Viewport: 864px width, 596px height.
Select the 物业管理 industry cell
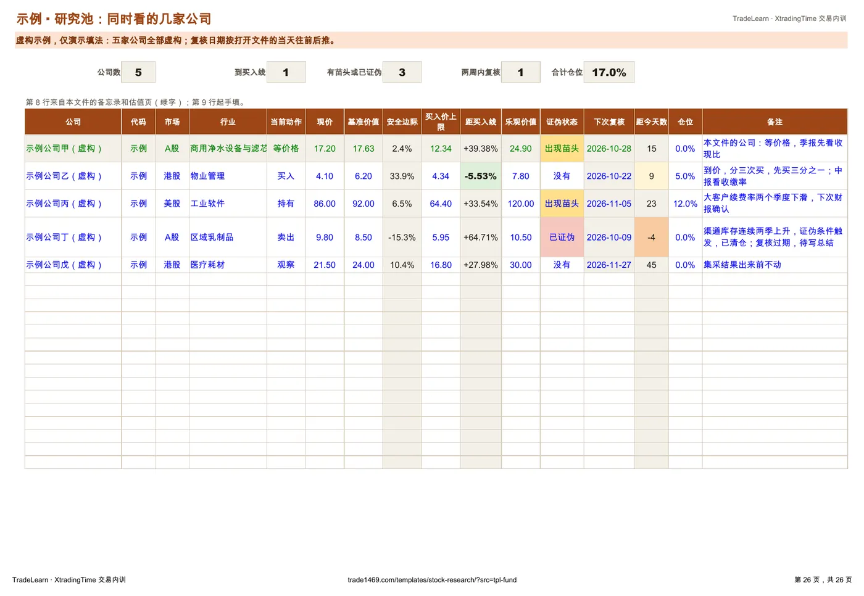click(x=228, y=176)
